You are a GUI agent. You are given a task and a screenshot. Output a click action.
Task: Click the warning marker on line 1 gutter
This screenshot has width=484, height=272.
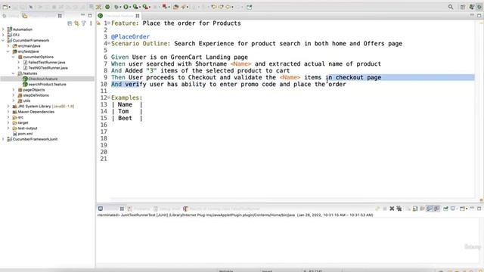[99, 23]
